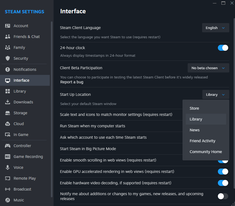This screenshot has height=206, width=235.
Task: Expand the Client Beta Participation dropdown
Action: click(x=208, y=68)
